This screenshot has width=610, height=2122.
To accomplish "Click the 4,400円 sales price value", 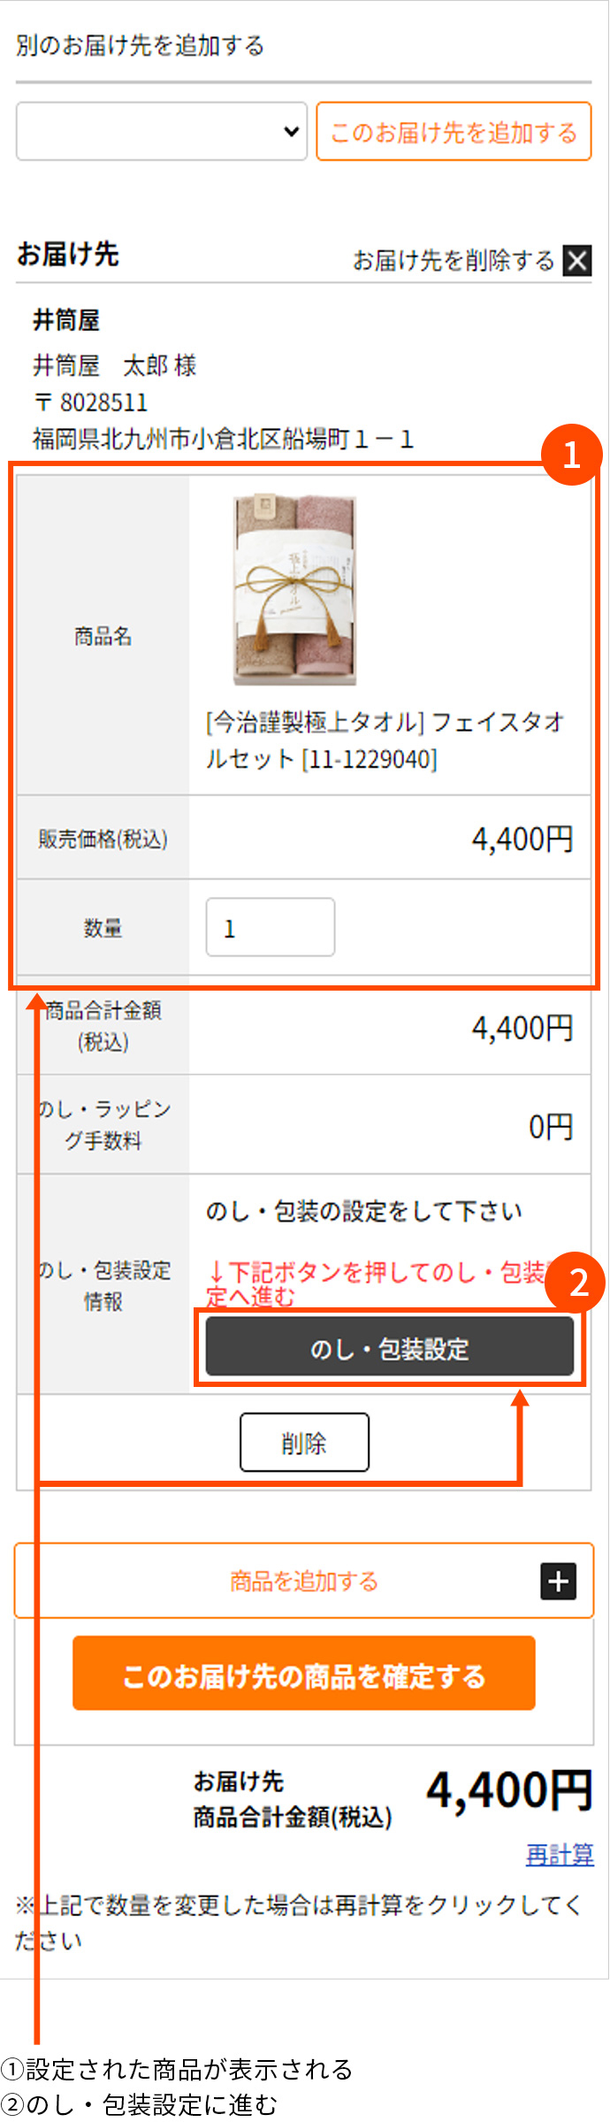I will click(522, 839).
